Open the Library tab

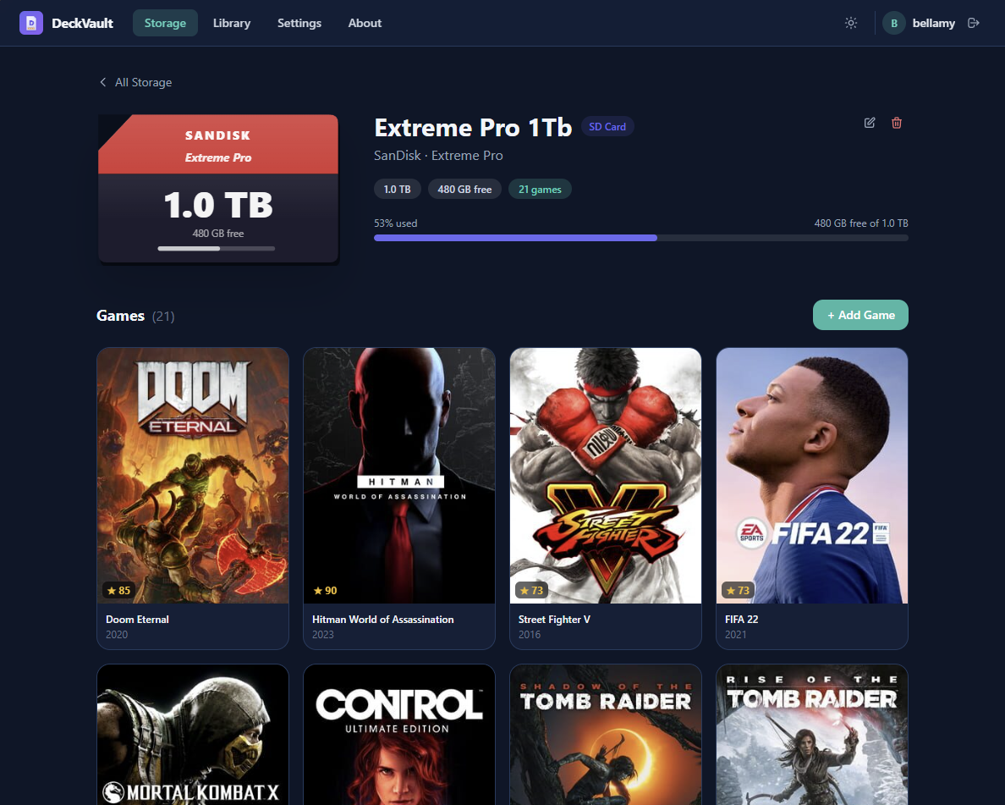click(x=232, y=23)
